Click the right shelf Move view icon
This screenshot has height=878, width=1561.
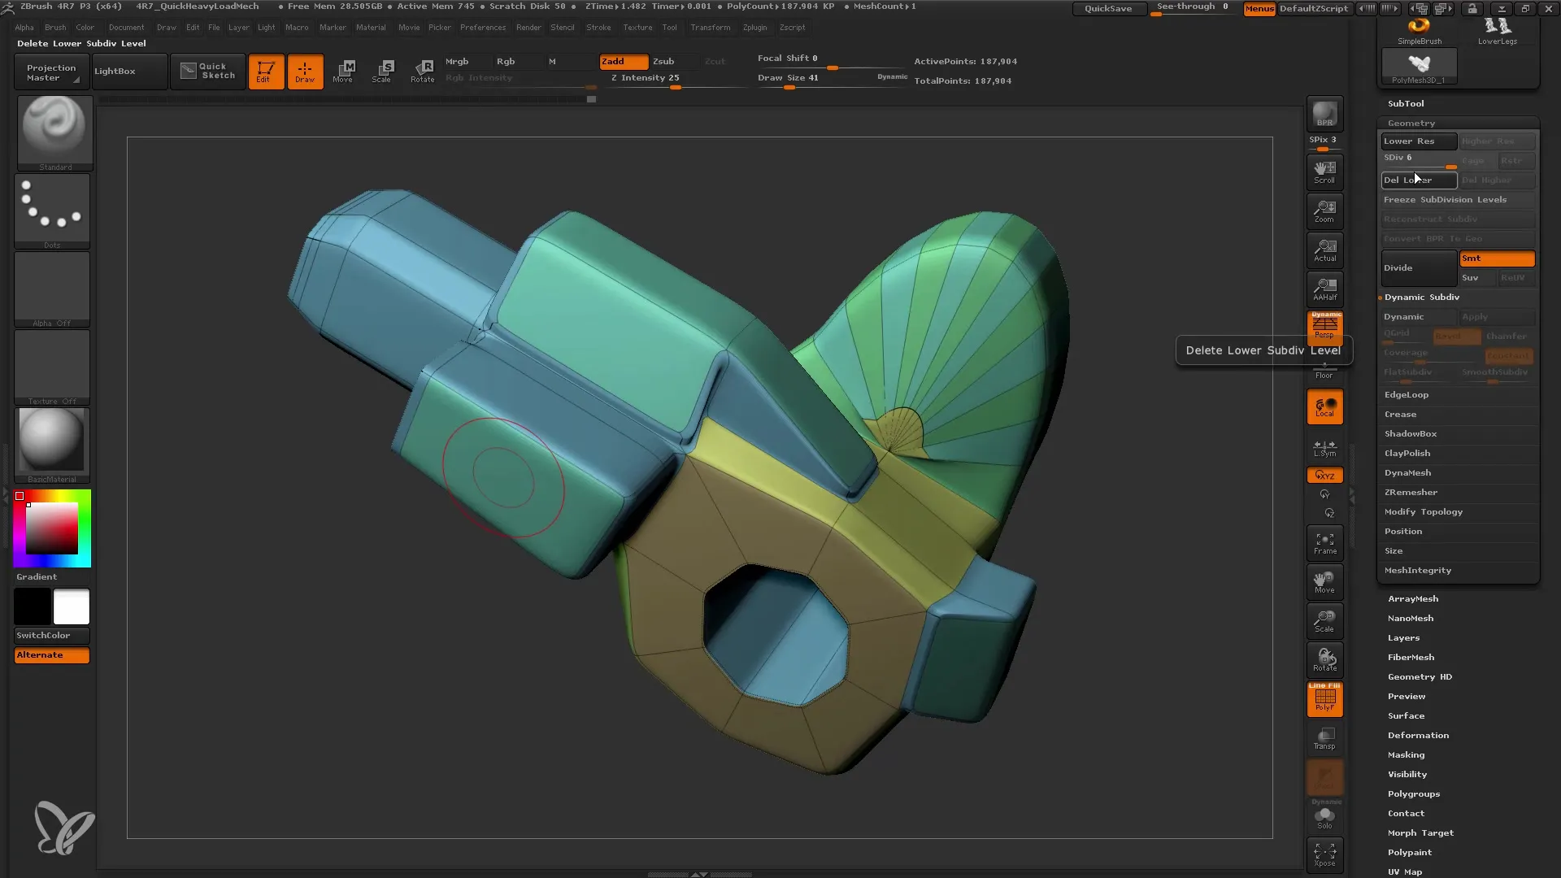(x=1324, y=582)
